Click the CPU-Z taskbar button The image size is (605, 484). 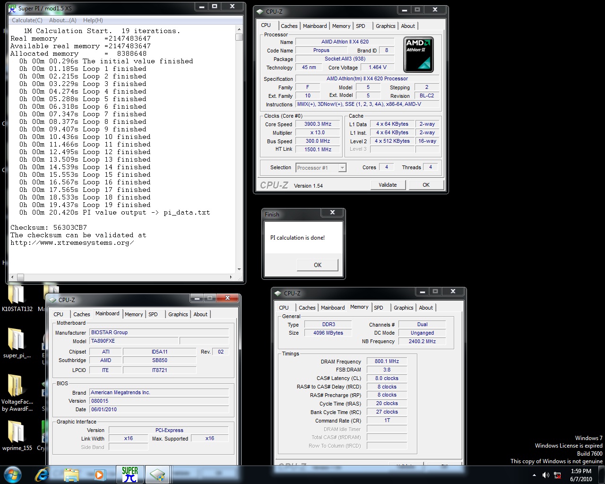157,475
